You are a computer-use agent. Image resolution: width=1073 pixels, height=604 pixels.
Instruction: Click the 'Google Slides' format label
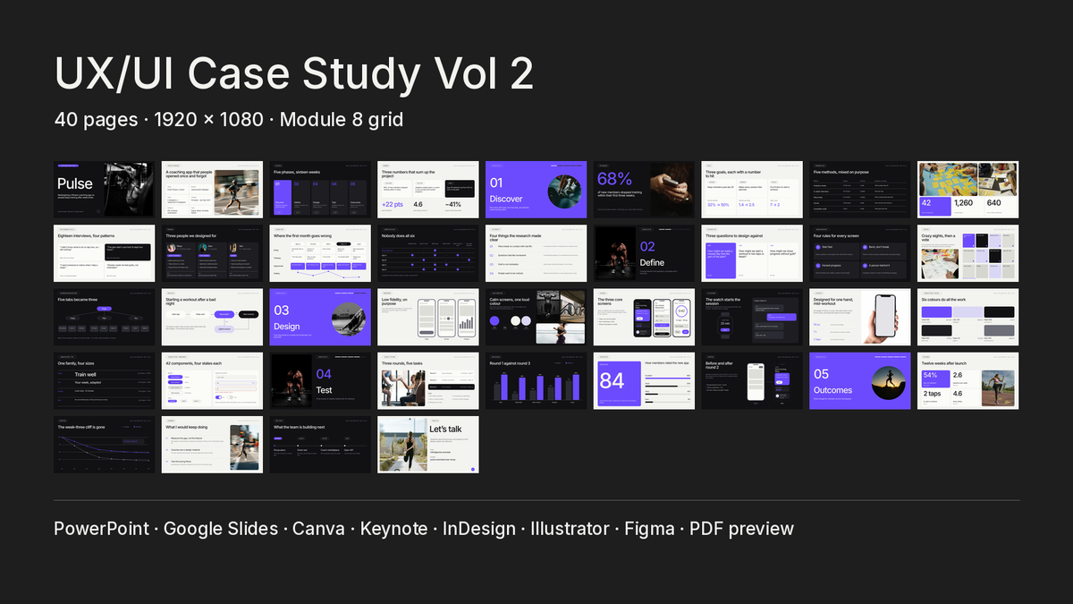tap(221, 529)
